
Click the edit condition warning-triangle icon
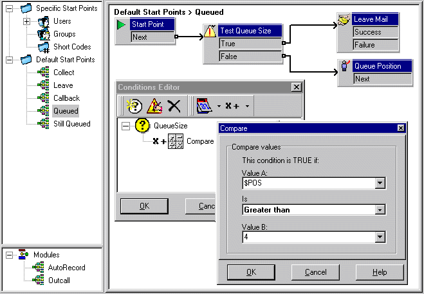(154, 106)
